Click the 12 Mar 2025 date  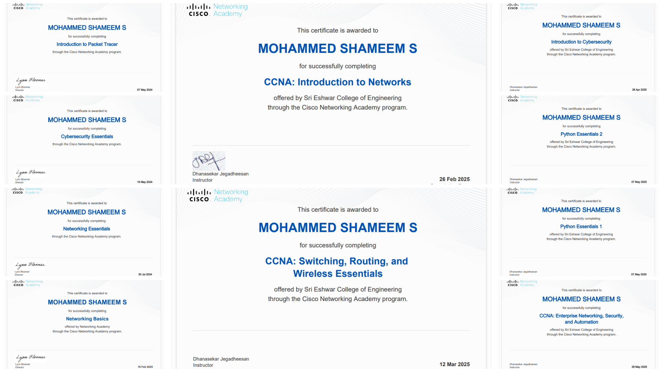coord(454,364)
